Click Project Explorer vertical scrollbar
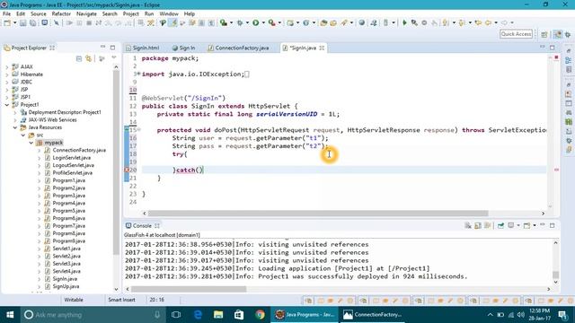 pyautogui.click(x=116, y=163)
